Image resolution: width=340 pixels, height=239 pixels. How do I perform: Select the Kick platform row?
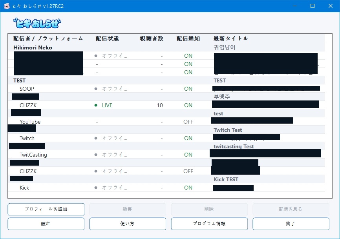pyautogui.click(x=166, y=188)
